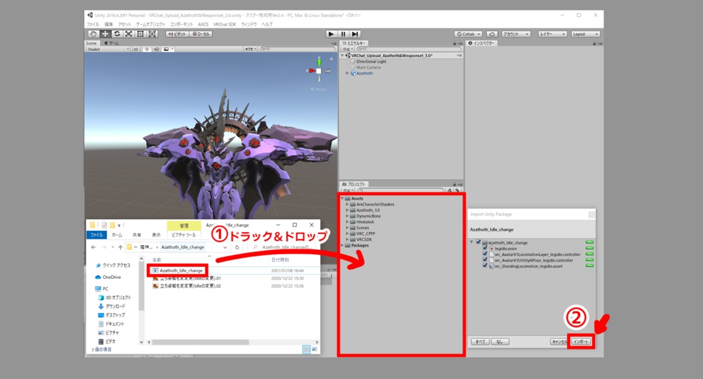Click the Hierarchy search field
This screenshot has height=379, width=703.
[408, 49]
